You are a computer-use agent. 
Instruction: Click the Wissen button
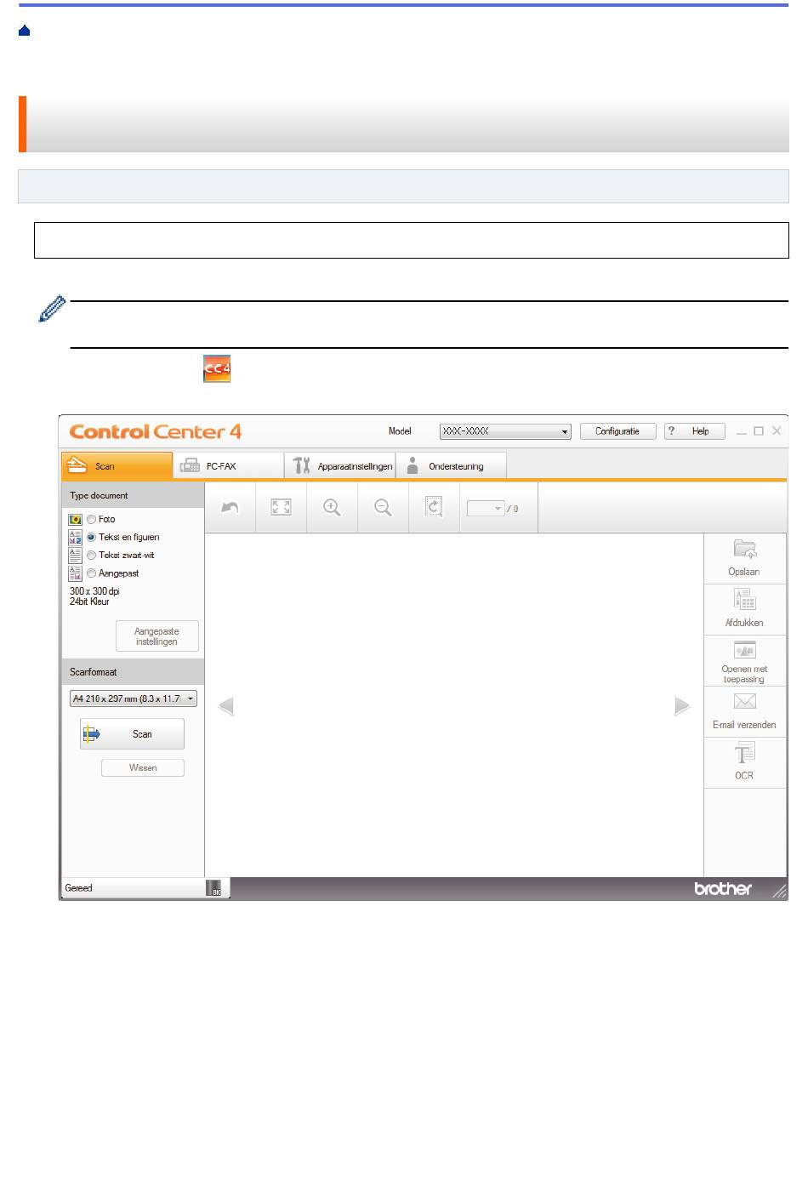point(143,768)
